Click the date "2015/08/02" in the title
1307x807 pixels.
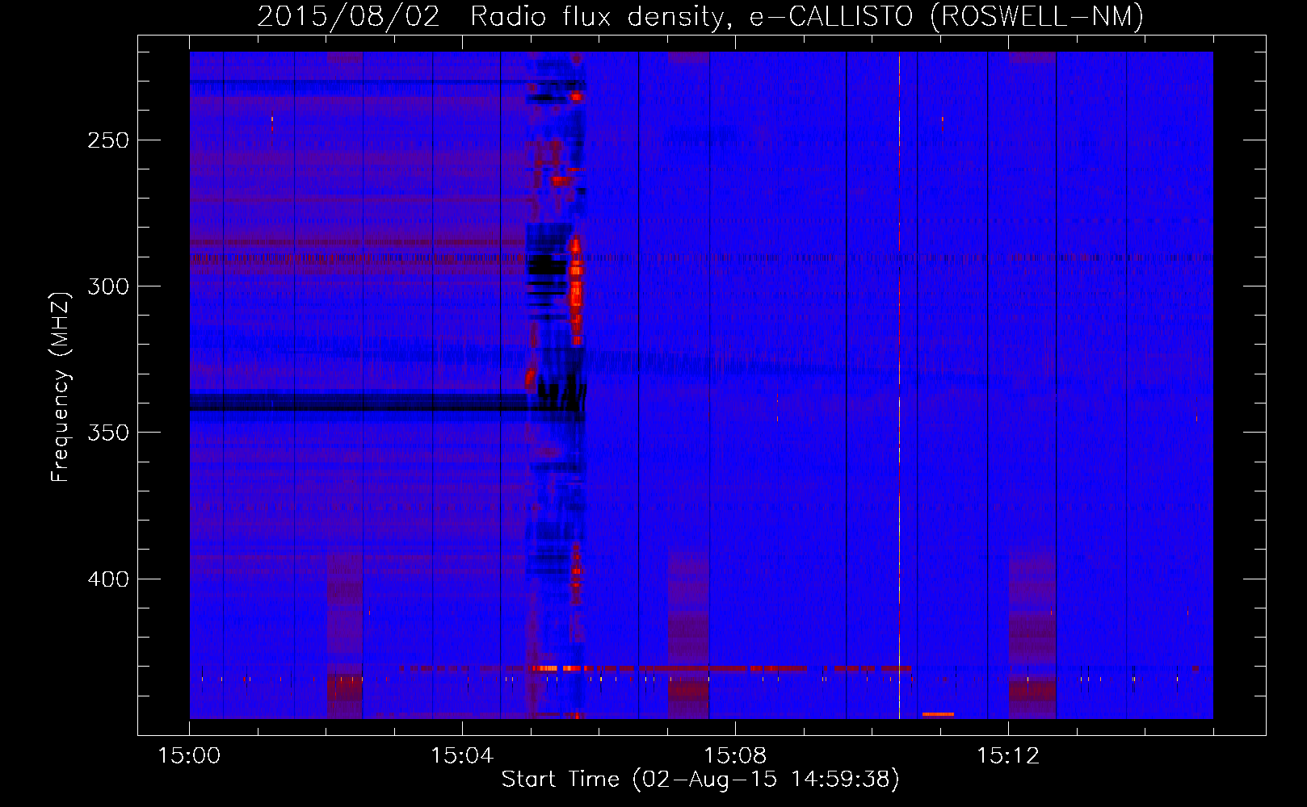coord(349,16)
